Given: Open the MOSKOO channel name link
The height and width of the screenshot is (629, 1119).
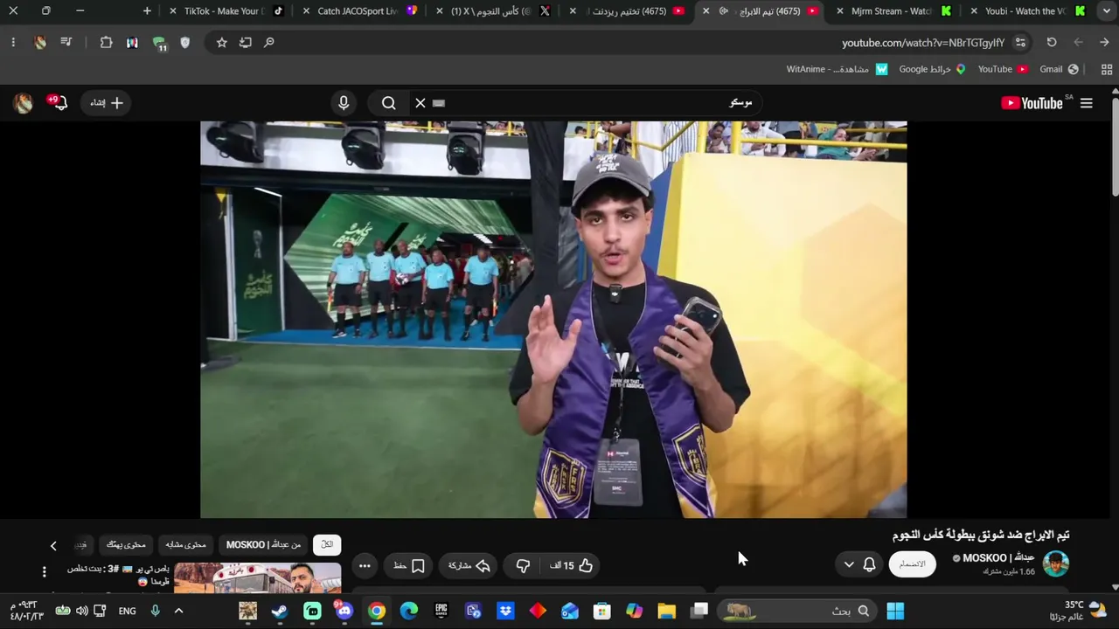Looking at the screenshot, I should coord(998,558).
